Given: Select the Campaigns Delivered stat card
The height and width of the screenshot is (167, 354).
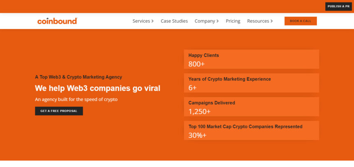Looking at the screenshot, I should coord(252,107).
